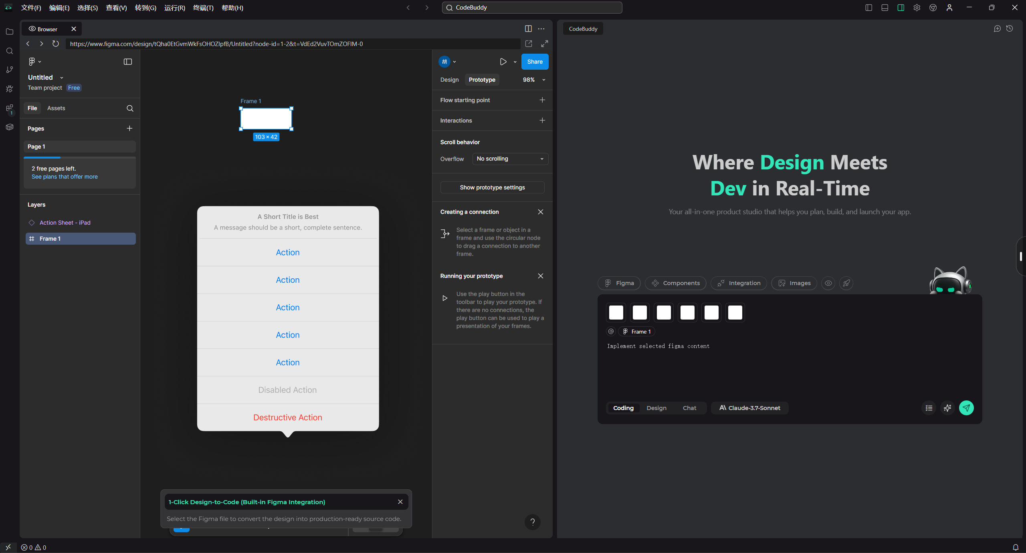
Task: Toggle the eye preview in chat toolbar
Action: point(828,283)
